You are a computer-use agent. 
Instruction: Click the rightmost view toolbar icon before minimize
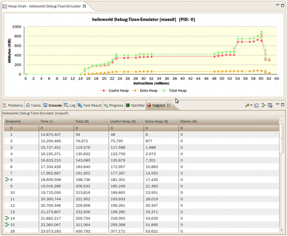(x=270, y=105)
